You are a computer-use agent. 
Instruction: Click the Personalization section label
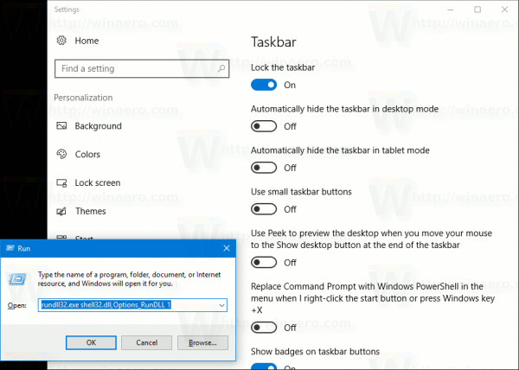click(83, 98)
